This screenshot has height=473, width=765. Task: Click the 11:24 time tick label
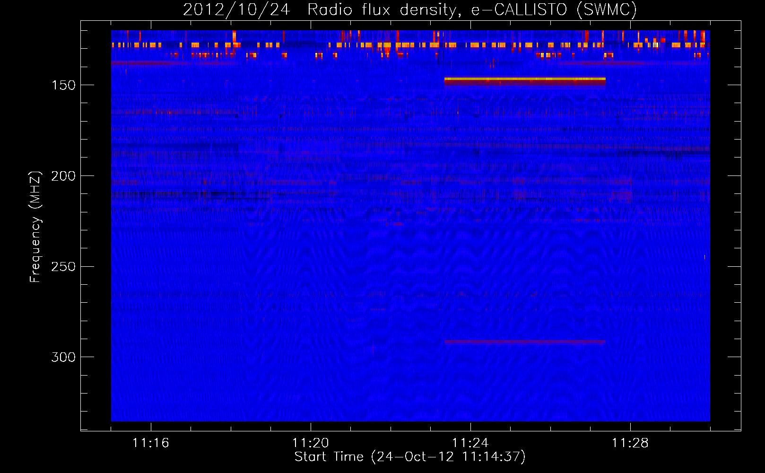(x=470, y=443)
